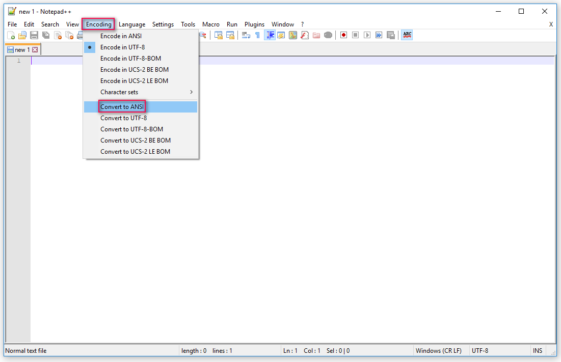561x362 pixels.
Task: Toggle Synchronize Horizontal Scrolling icon
Action: (x=230, y=35)
